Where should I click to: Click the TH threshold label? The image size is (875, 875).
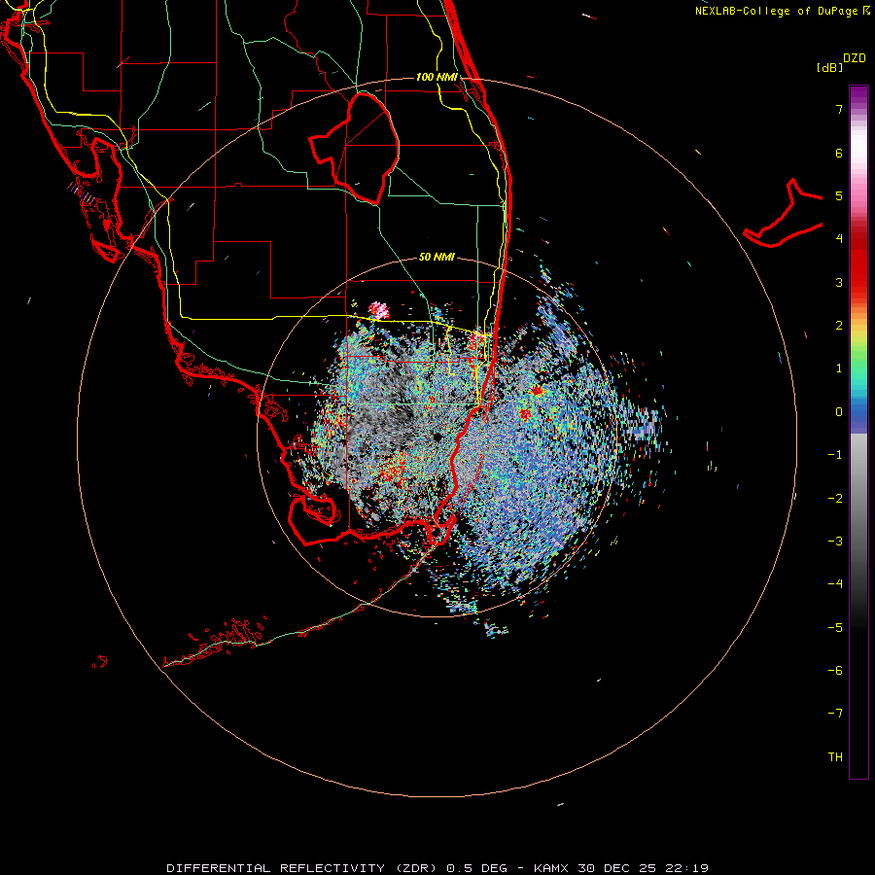[835, 756]
